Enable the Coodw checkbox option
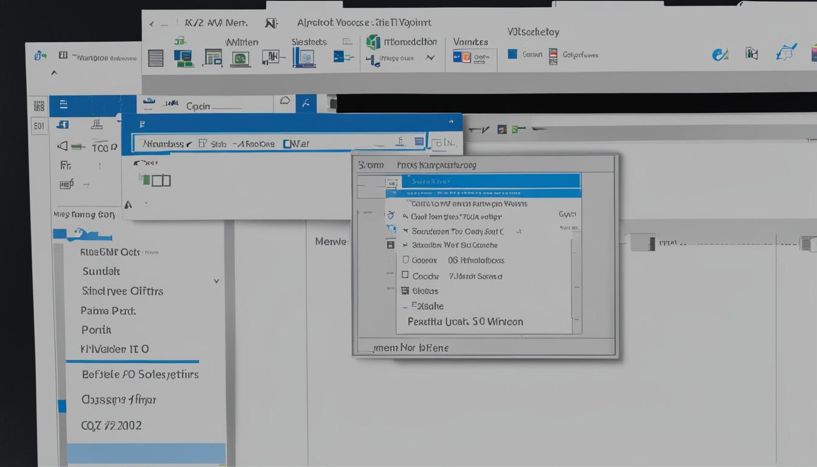The image size is (817, 467). [x=406, y=275]
